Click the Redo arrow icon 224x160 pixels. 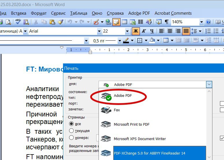pyautogui.click(x=82, y=22)
